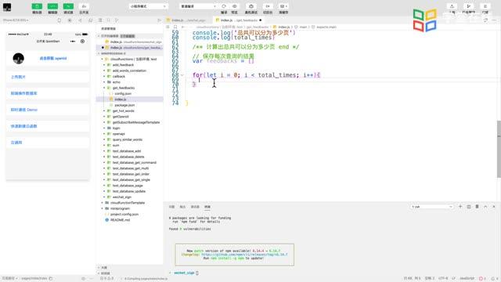Open the mini program mode dropdown
The width and height of the screenshot is (501, 282).
pos(149,6)
